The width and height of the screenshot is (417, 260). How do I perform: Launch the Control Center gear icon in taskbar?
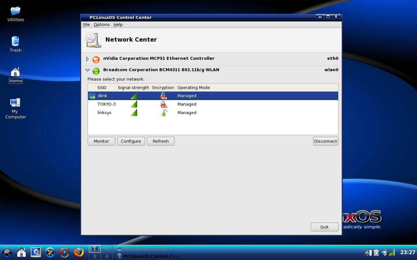(36, 252)
